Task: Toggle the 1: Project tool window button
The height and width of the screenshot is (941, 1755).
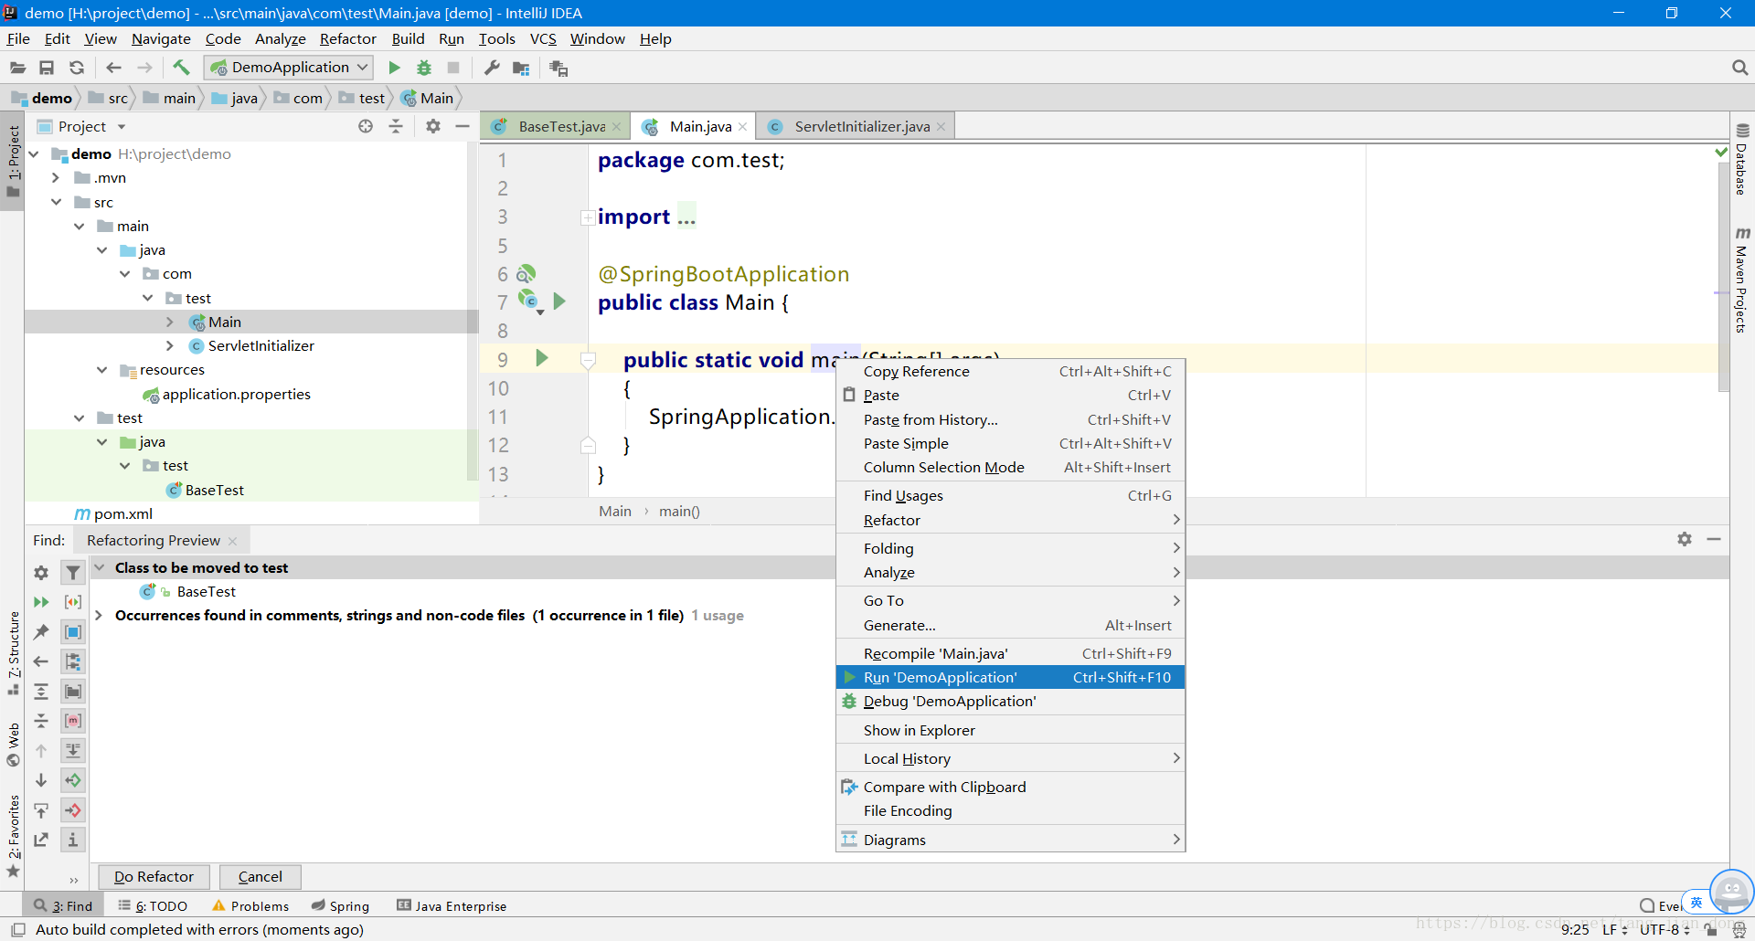Action: tap(13, 162)
